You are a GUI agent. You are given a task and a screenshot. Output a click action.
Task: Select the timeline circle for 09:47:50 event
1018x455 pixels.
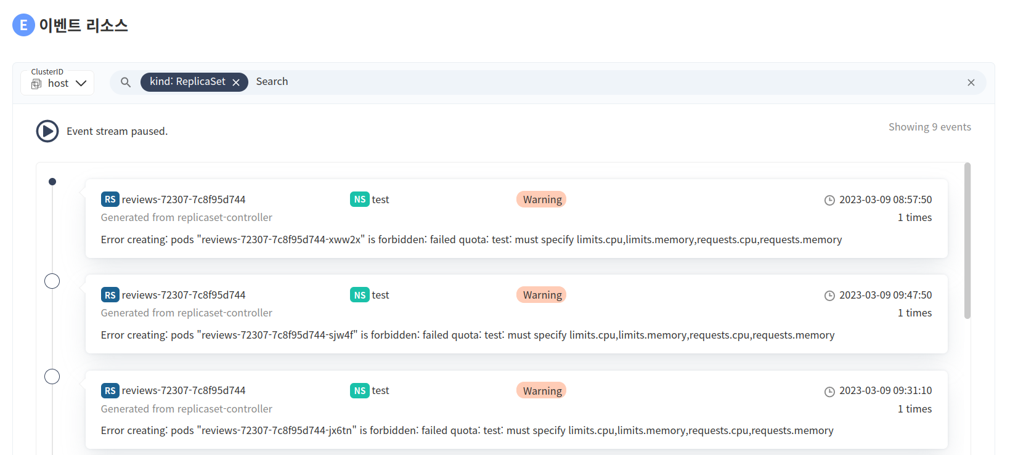coord(52,281)
